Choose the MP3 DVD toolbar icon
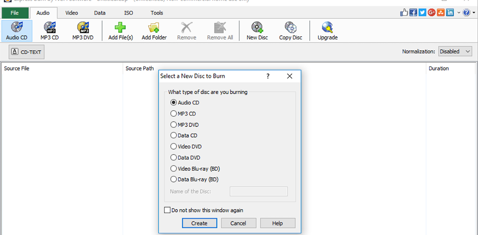 pyautogui.click(x=83, y=31)
